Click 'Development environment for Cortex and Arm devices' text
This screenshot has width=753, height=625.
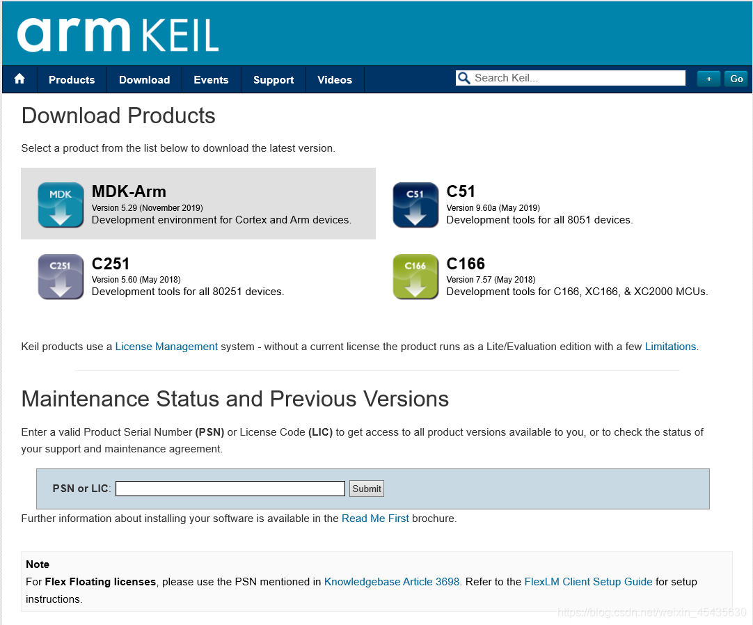coord(221,220)
